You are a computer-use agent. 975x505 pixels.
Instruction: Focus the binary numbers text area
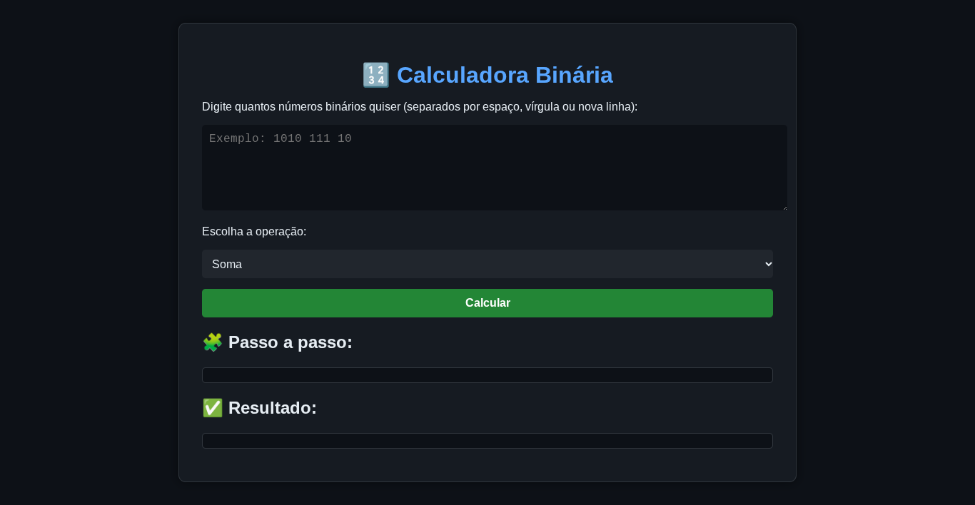pyautogui.click(x=494, y=175)
